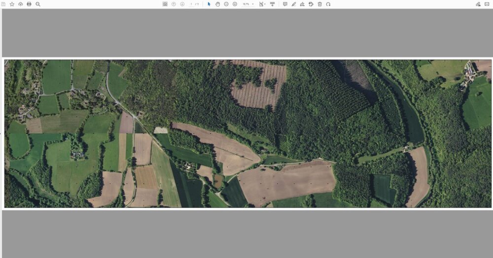Screen dimensions: 493x258
Task: Zoom out with the minus button
Action: pos(226,4)
